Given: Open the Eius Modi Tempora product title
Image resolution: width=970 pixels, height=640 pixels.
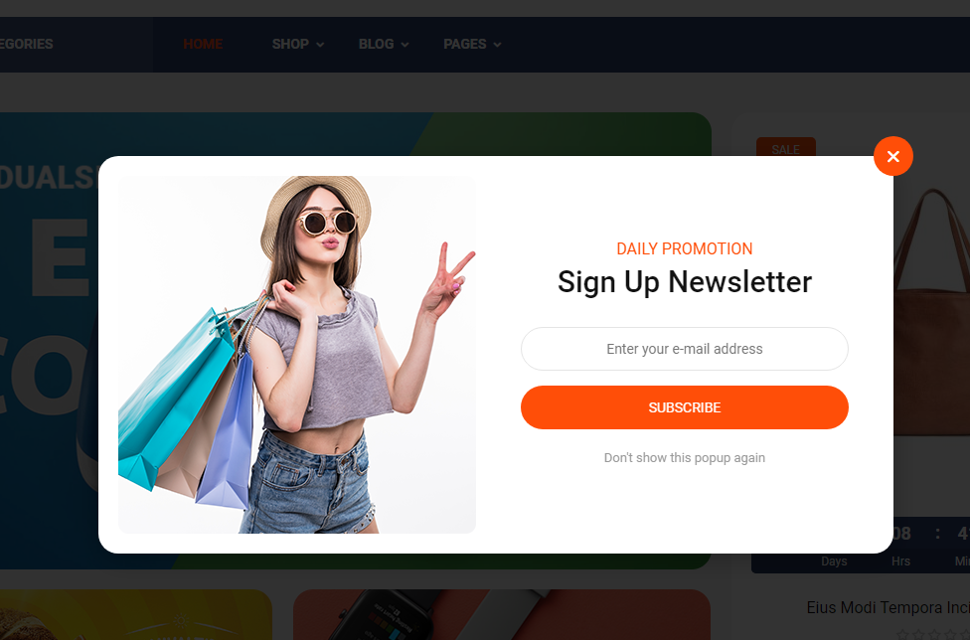Looking at the screenshot, I should (x=889, y=607).
